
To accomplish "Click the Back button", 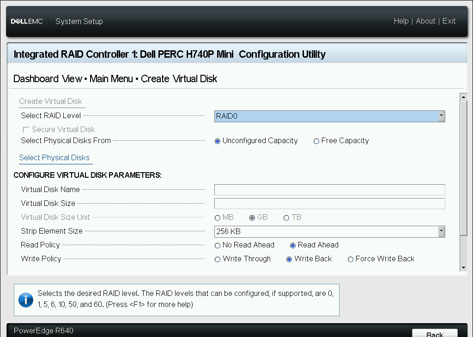I will coord(435,333).
